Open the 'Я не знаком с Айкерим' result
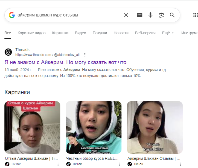This screenshot has width=198, height=168. (65, 62)
